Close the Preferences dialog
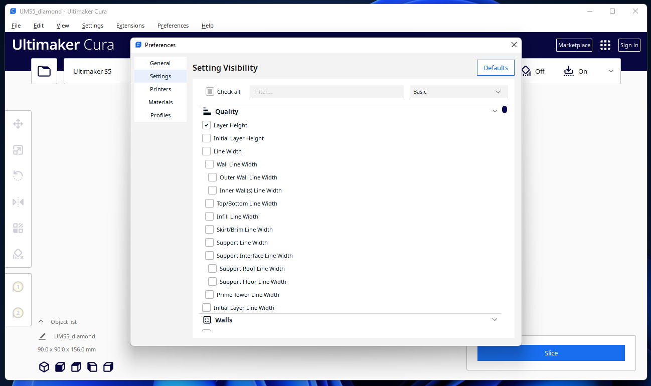Image resolution: width=651 pixels, height=386 pixels. 514,45
